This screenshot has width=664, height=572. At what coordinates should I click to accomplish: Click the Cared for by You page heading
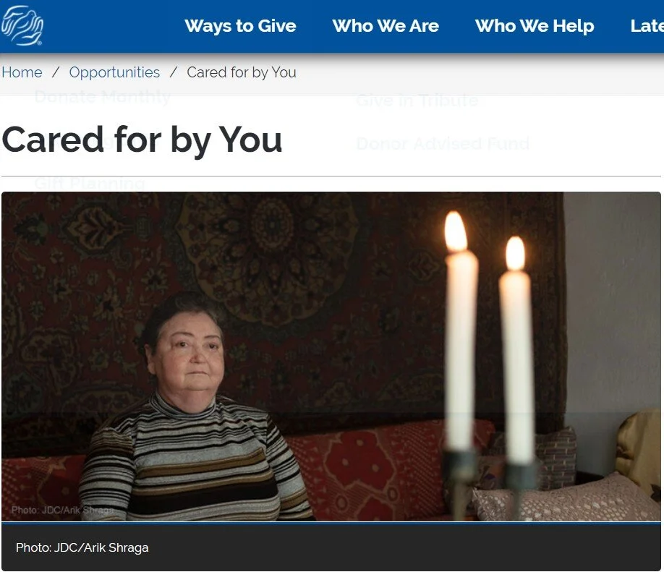(142, 140)
